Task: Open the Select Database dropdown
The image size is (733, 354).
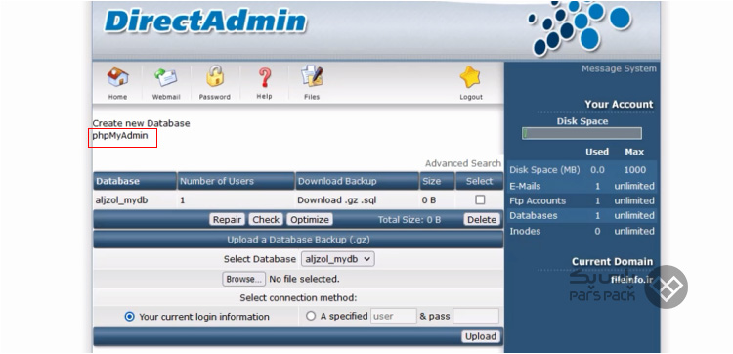Action: coord(337,259)
